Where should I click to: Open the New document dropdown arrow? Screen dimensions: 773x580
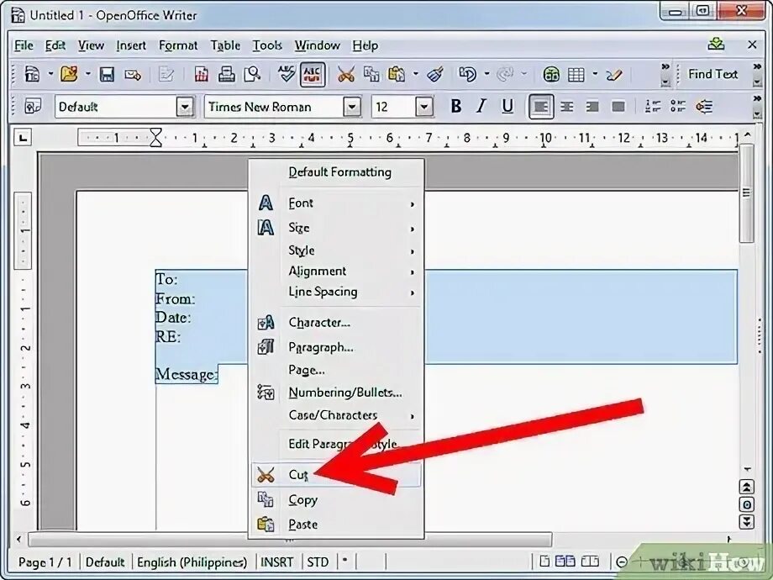50,74
